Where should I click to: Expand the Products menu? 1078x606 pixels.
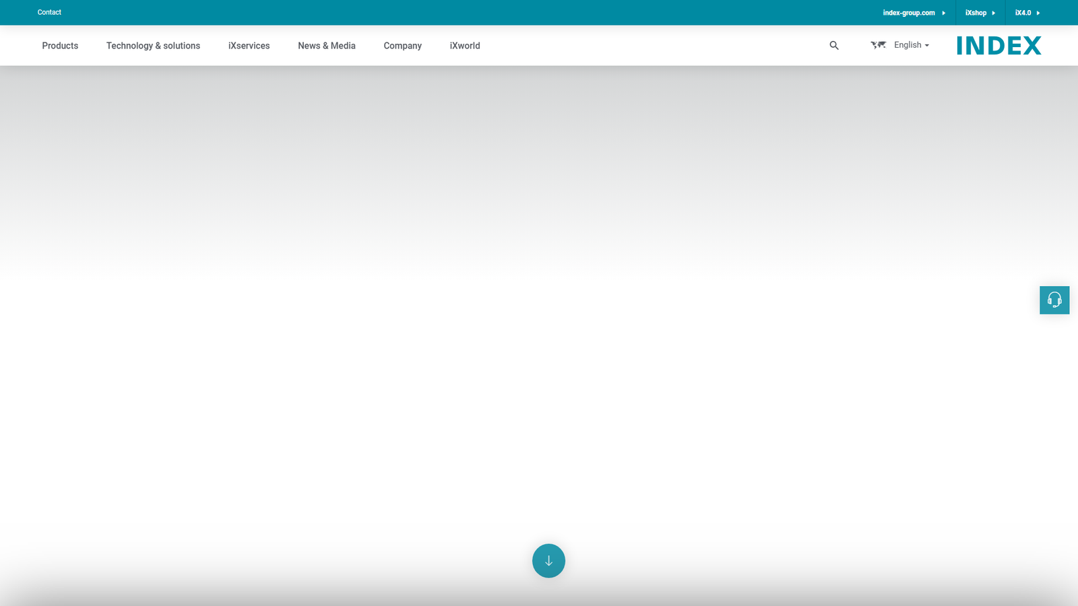click(x=60, y=46)
